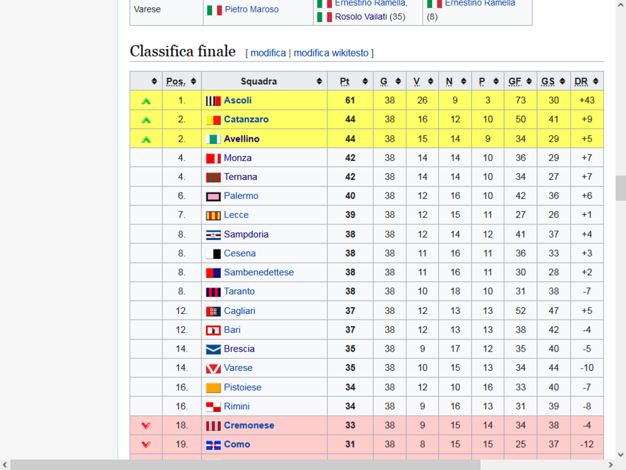Click the Sampdoria flag icon

213,234
